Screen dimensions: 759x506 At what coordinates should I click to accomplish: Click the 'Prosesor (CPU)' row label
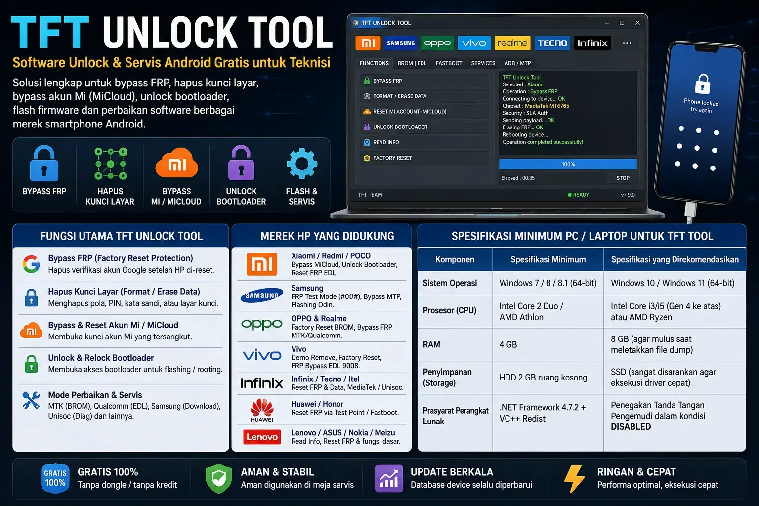click(450, 310)
